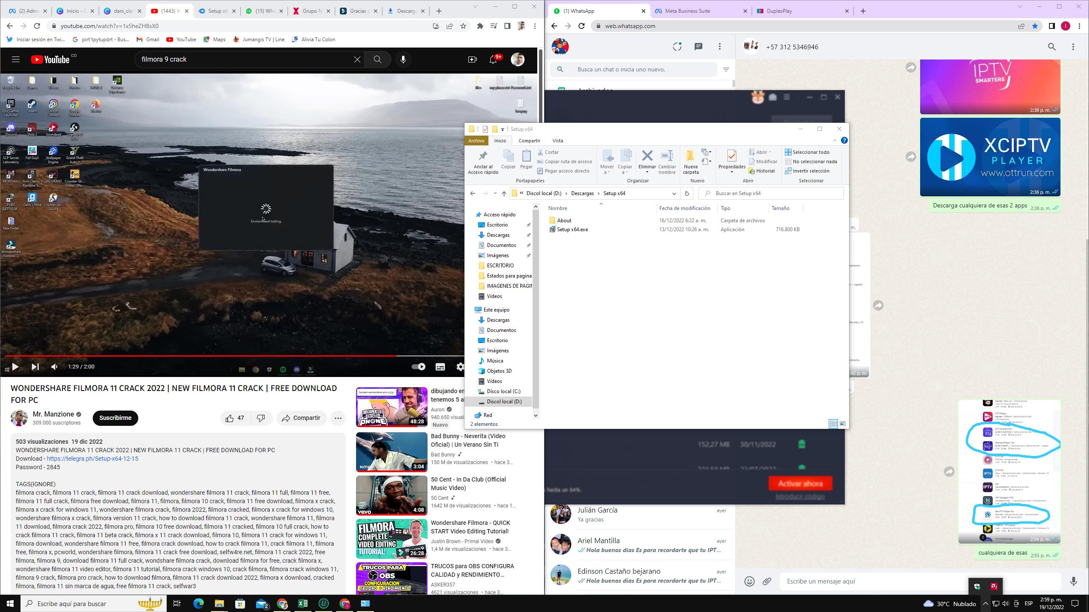Open the WhatsApp emoji picker

pyautogui.click(x=749, y=581)
